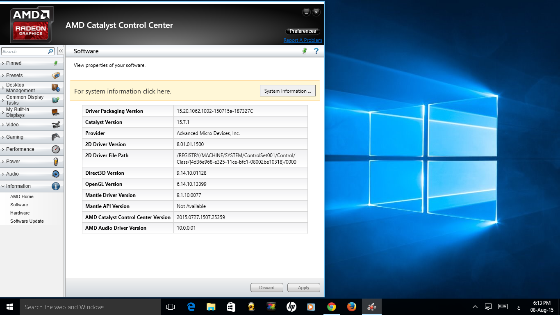
Task: Click the Provider value Advanced Micro Devices, Inc.
Action: coord(208,133)
